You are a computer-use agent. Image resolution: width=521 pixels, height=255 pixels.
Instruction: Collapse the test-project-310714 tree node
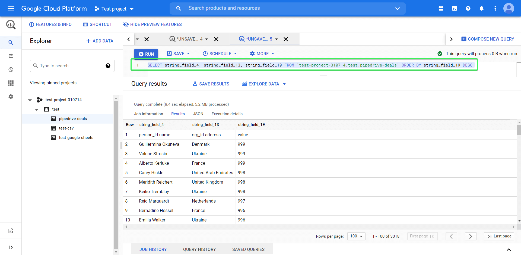[x=30, y=100]
